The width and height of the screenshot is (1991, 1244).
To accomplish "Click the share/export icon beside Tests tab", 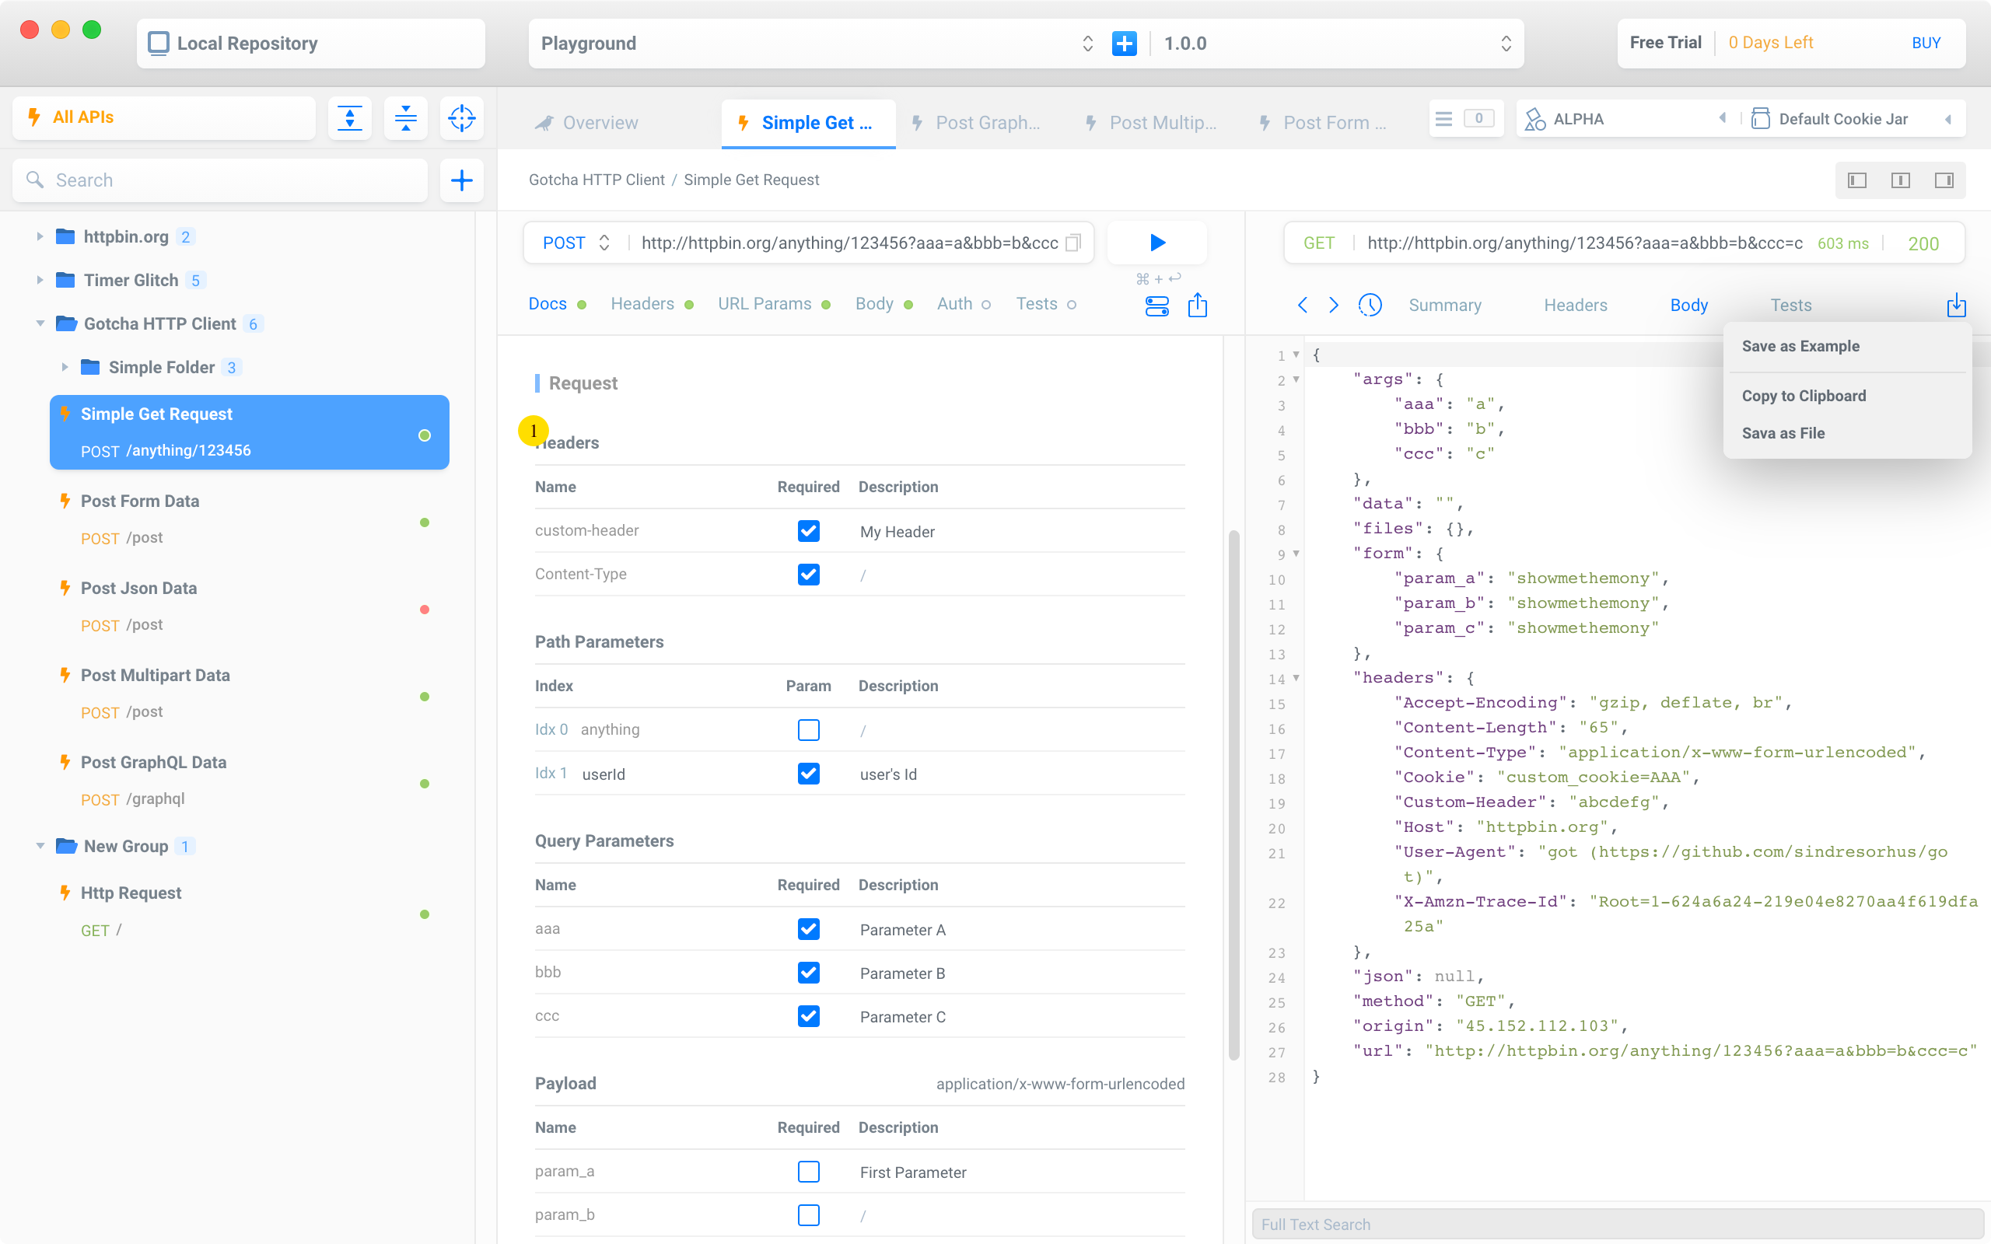I will (1197, 306).
